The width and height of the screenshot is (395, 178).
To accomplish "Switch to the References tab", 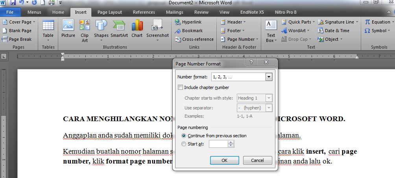I will point(144,12).
